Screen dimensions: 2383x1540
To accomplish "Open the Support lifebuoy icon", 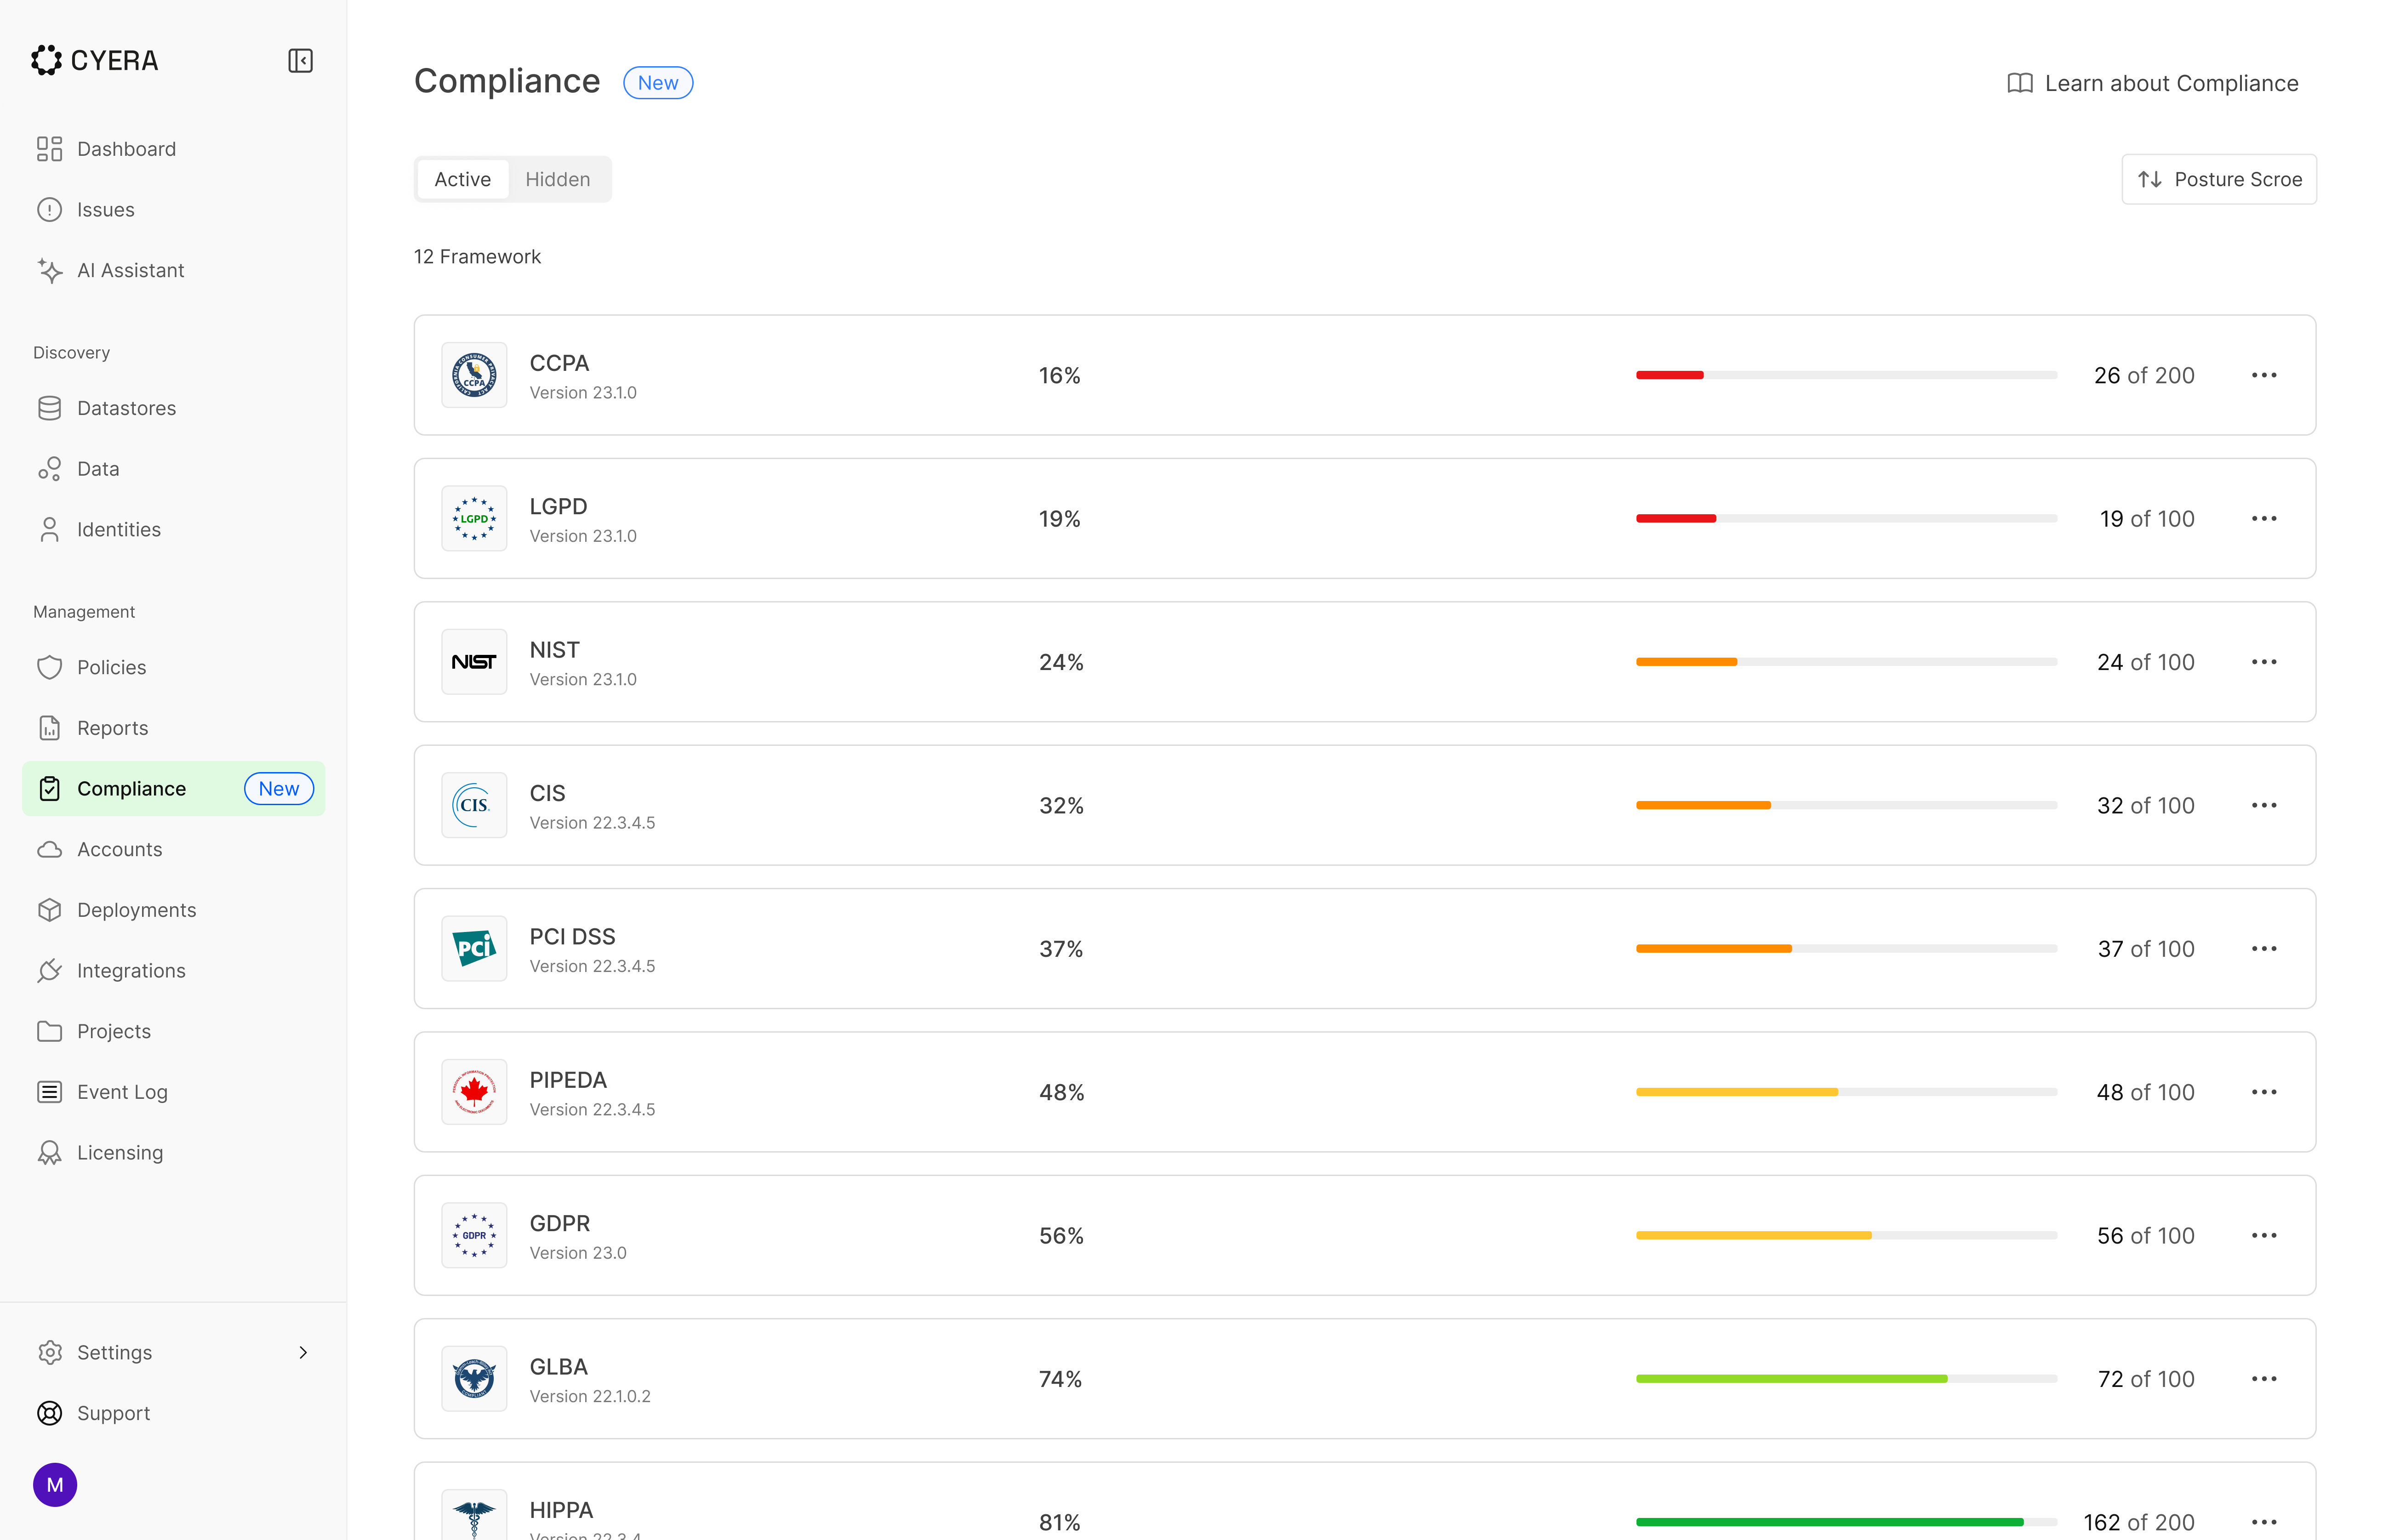I will coord(50,1413).
